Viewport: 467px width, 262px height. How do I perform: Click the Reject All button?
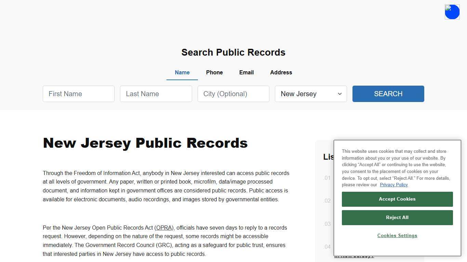[x=397, y=217]
